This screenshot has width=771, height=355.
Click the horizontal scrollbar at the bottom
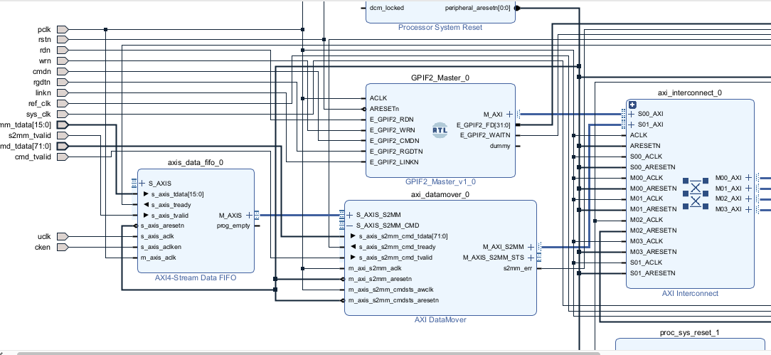pyautogui.click(x=306, y=352)
